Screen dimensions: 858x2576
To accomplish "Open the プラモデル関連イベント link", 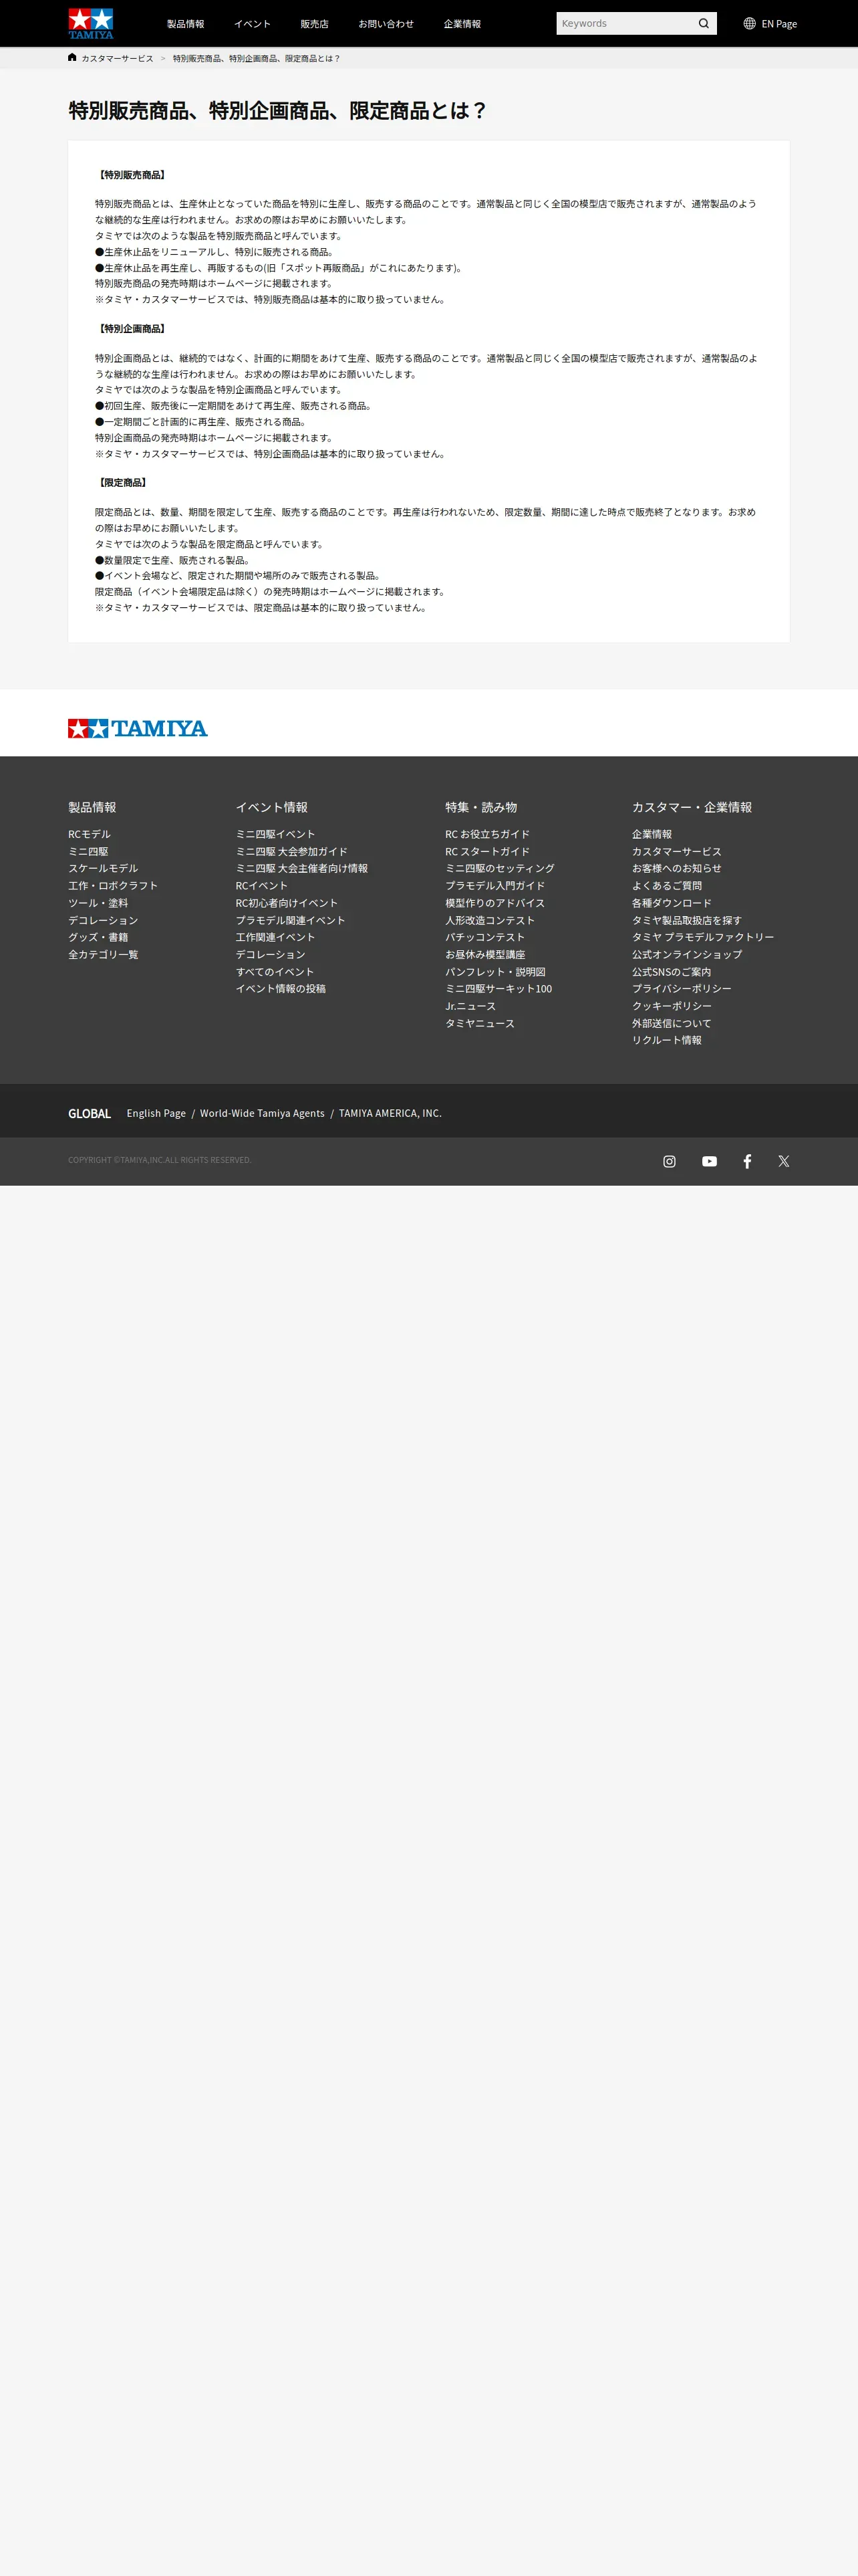I will [291, 920].
